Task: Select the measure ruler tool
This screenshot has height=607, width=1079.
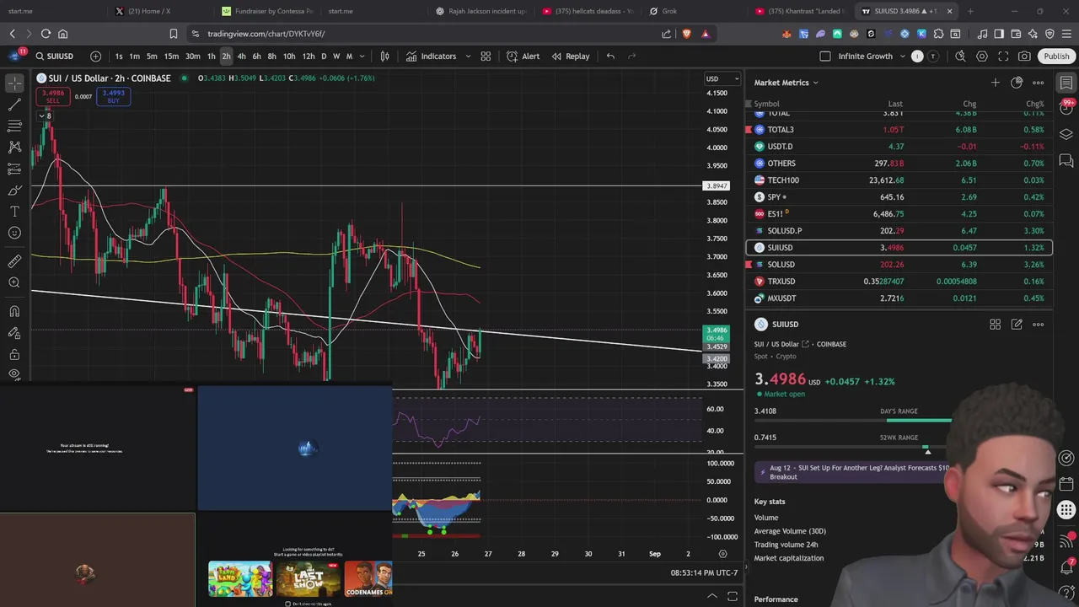Action: pyautogui.click(x=14, y=261)
